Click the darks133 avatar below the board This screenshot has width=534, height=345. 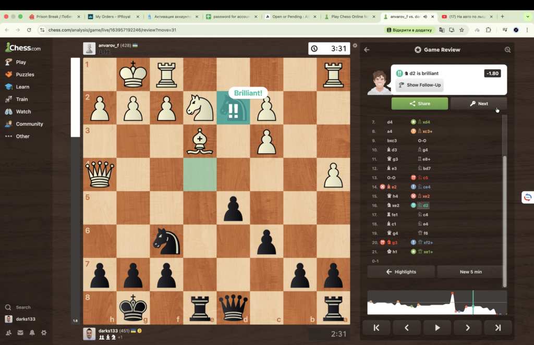tap(89, 334)
